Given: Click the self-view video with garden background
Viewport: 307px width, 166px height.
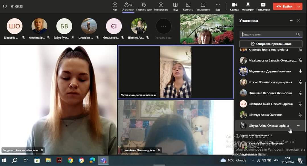Looking at the screenshot, I should click(207, 29).
